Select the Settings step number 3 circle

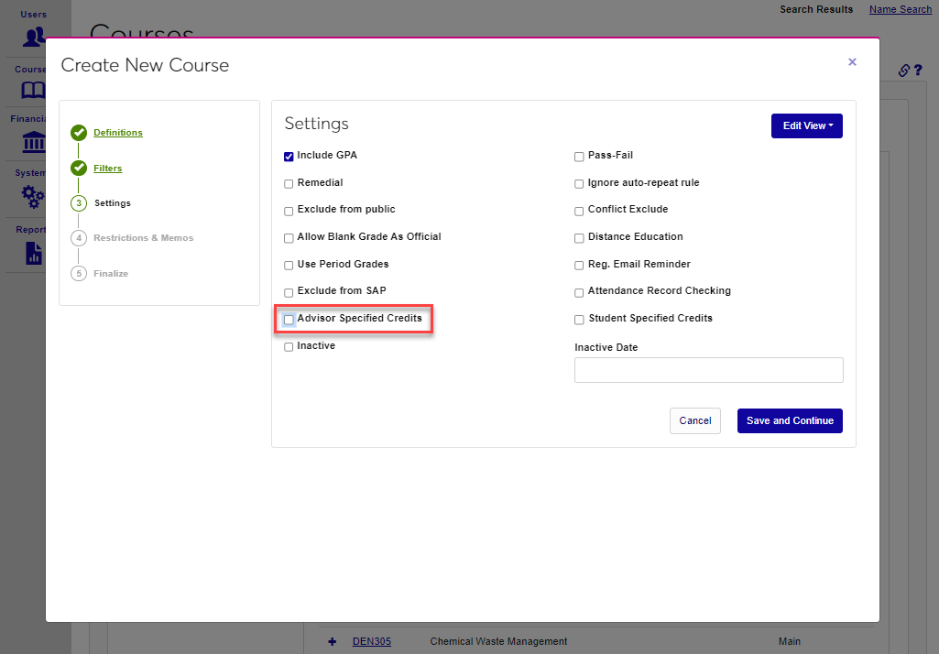coord(79,203)
